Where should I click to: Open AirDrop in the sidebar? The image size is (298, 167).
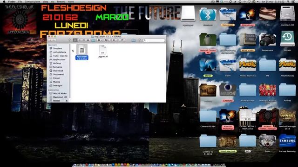point(57,63)
